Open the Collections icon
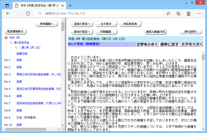207x133 pixels. point(178,13)
